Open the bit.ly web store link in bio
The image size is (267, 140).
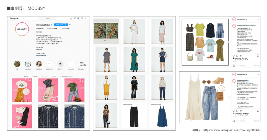(x=41, y=55)
